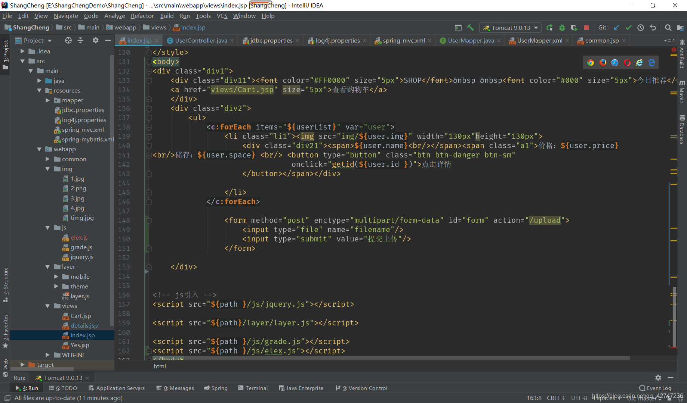
Task: Open the 6: TODO tool window
Action: [x=63, y=388]
